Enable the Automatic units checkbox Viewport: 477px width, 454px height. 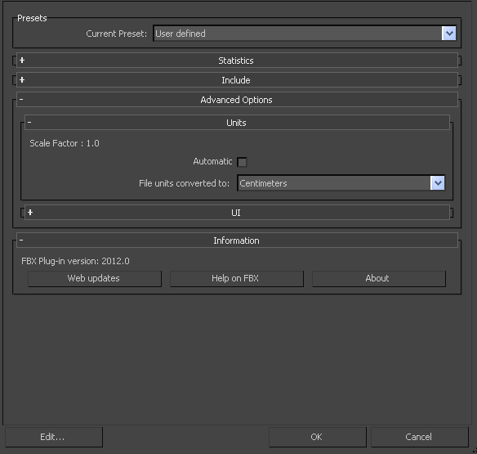click(242, 162)
